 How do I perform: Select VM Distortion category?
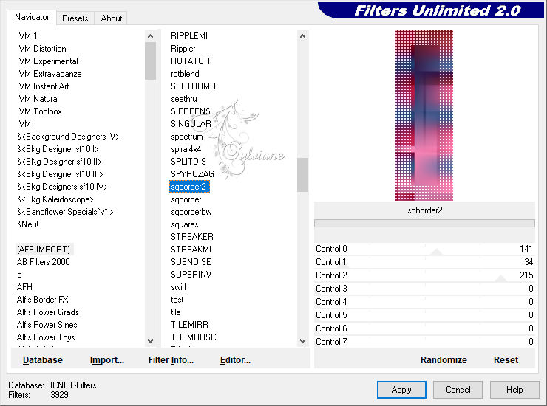tap(42, 49)
